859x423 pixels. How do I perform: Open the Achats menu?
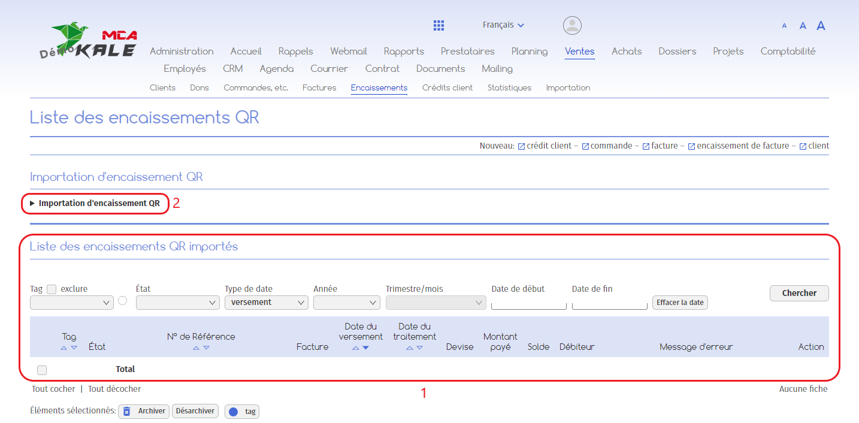coord(627,52)
